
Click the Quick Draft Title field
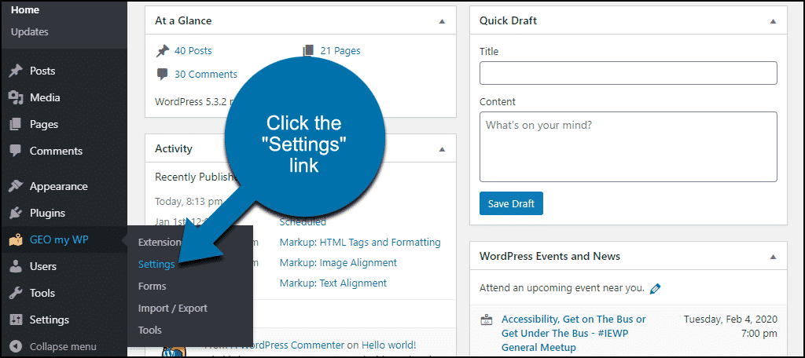pos(628,73)
